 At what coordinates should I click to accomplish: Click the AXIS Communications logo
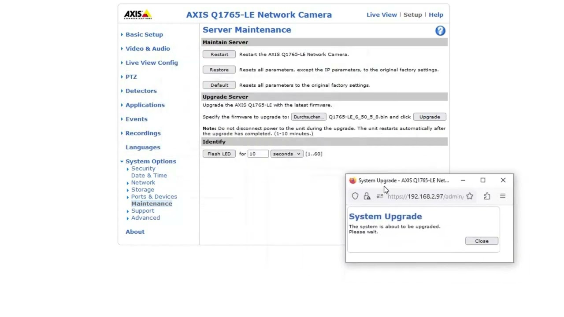pos(137,15)
